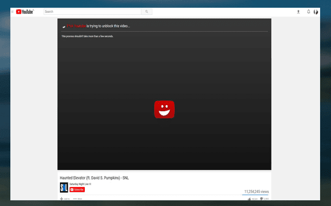This screenshot has width=331, height=206.
Task: Click into the YouTube search field
Action: coord(92,11)
